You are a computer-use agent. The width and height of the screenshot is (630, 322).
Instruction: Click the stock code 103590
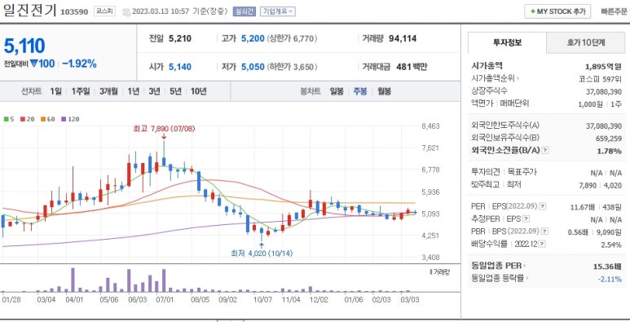pyautogui.click(x=74, y=12)
